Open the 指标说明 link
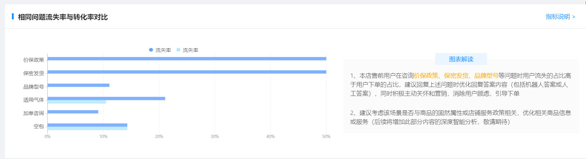This screenshot has height=159, width=586. [560, 17]
